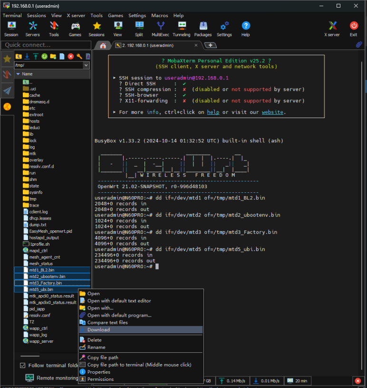Click the Tunneling toolbar icon
Image resolution: width=367 pixels, height=388 pixels.
(181, 28)
